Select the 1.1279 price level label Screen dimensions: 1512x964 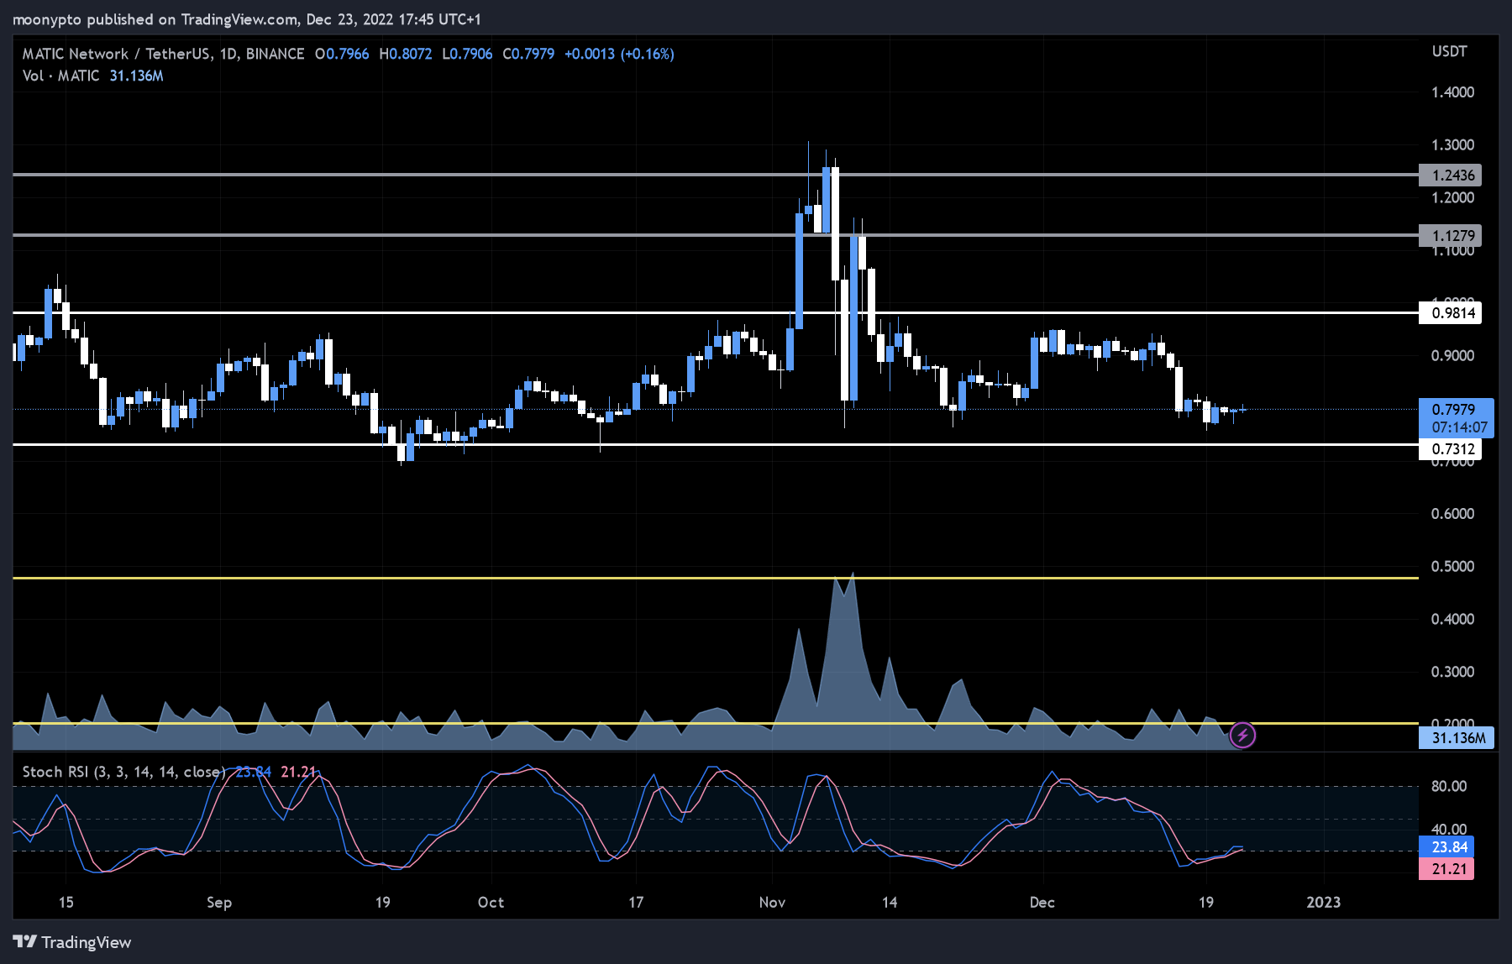pyautogui.click(x=1450, y=236)
